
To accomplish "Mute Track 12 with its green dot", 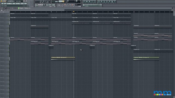I will coord(9,60).
